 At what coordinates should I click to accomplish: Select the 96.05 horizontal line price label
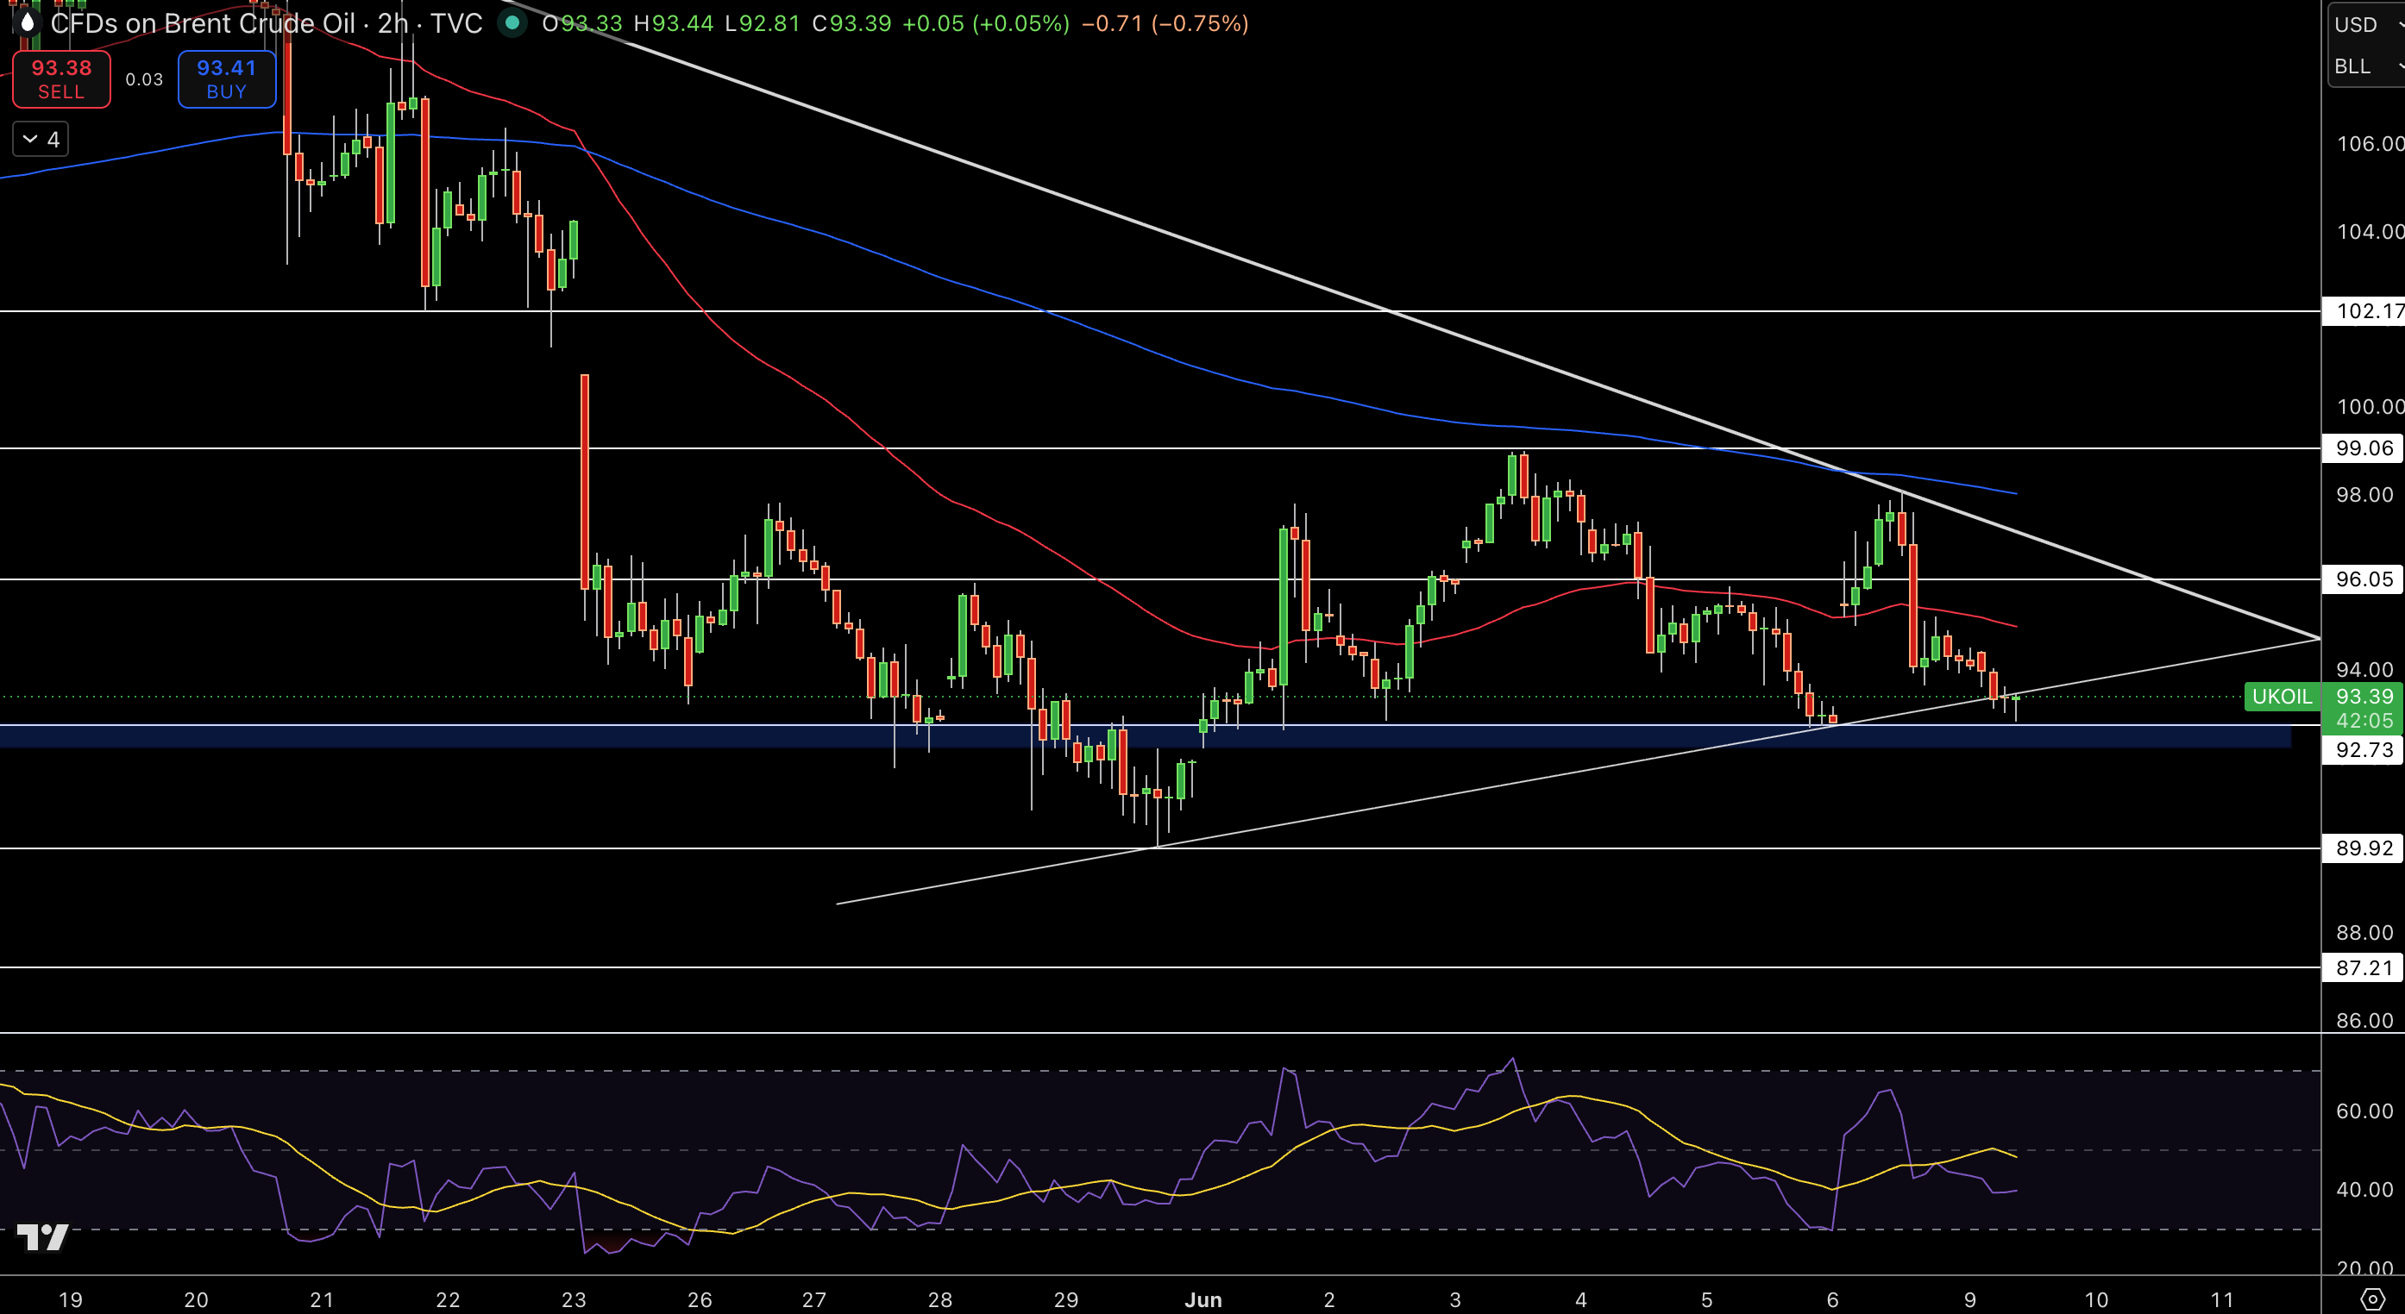[x=2363, y=579]
